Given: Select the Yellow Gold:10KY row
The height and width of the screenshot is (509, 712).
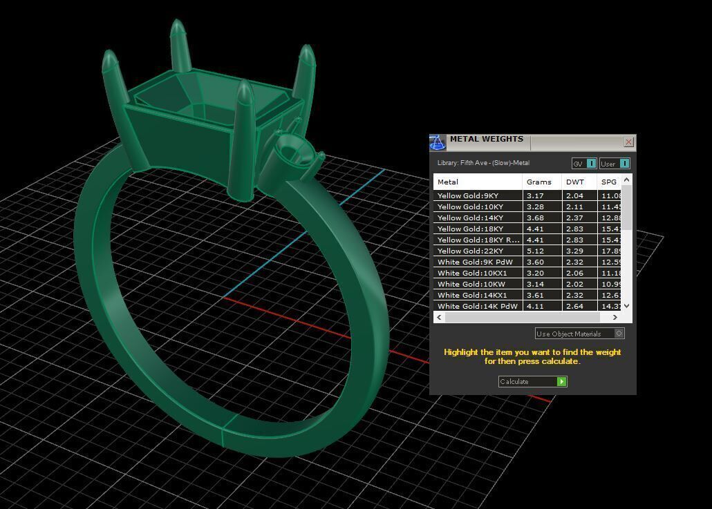Looking at the screenshot, I should point(527,207).
